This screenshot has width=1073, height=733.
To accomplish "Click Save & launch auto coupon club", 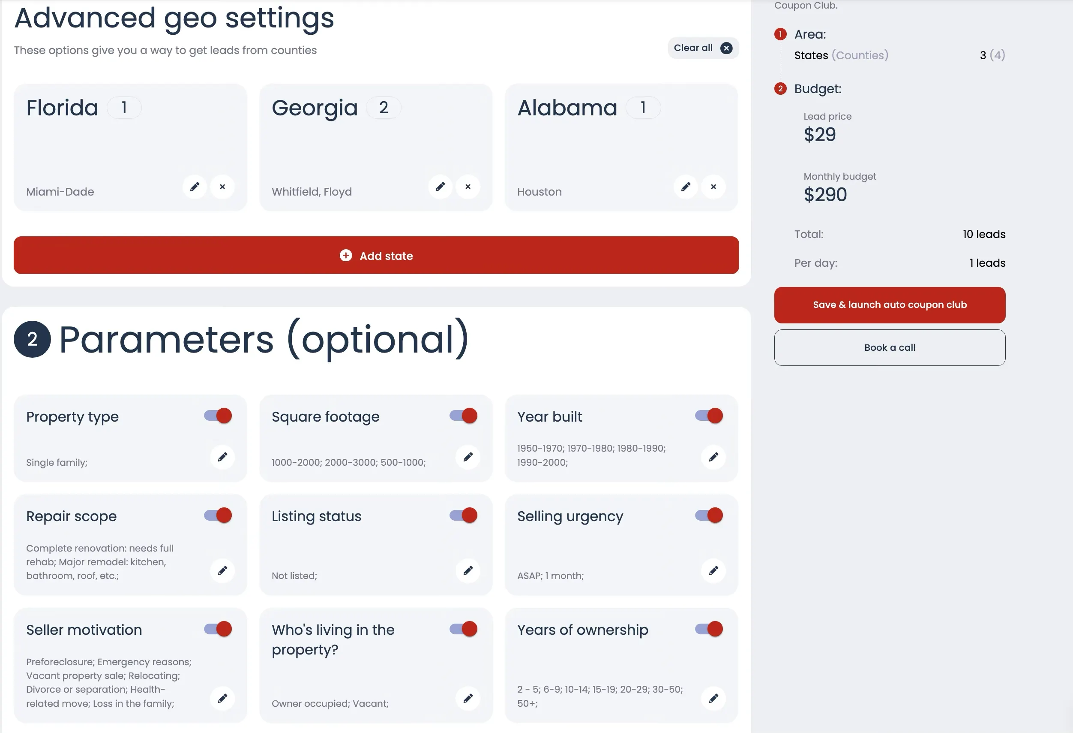I will [890, 305].
